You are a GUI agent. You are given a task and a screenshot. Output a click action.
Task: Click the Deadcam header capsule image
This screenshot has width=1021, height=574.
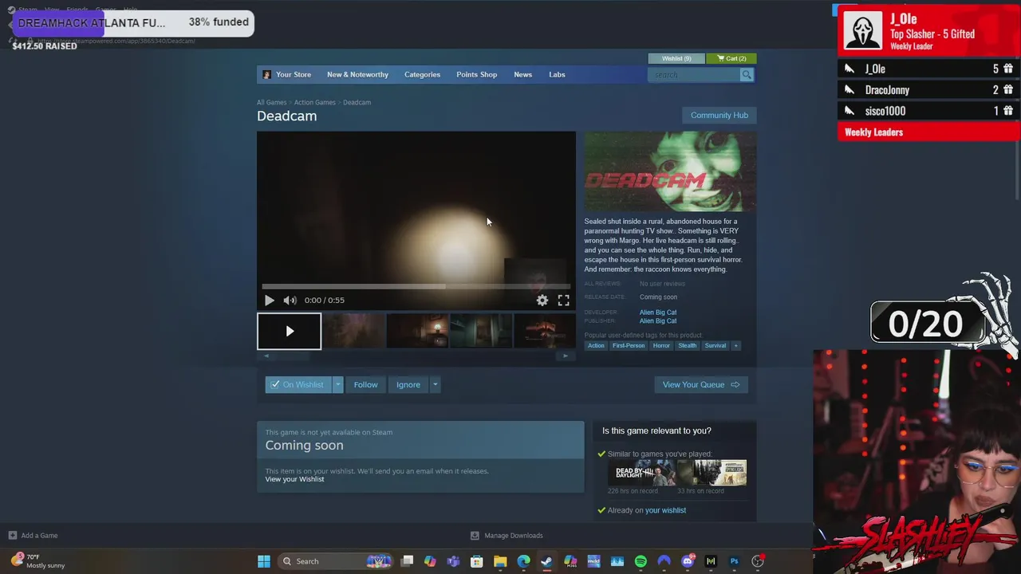click(669, 171)
